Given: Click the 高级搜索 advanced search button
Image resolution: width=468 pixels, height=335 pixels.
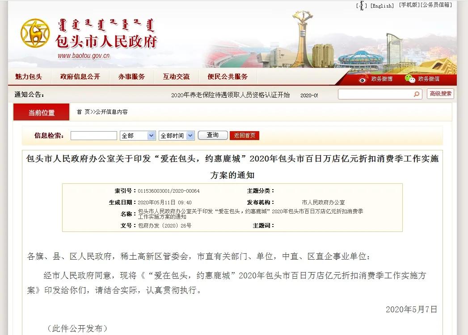Looking at the screenshot, I should [439, 94].
